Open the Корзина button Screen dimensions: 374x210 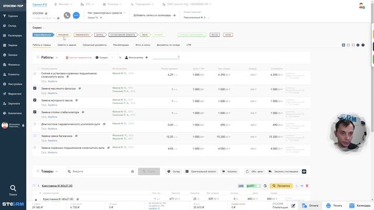[x=229, y=171]
